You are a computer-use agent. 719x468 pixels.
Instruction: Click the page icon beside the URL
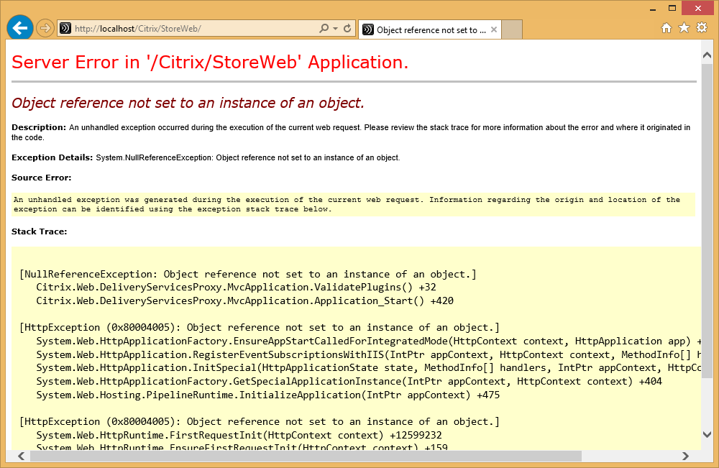[65, 27]
